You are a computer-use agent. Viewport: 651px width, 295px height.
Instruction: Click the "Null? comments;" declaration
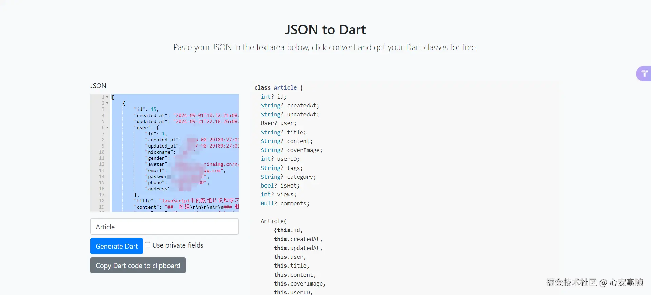tap(285, 203)
